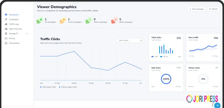224x108 pixels.
Task: Click the 01 May axis label
Action: [x=191, y=56]
